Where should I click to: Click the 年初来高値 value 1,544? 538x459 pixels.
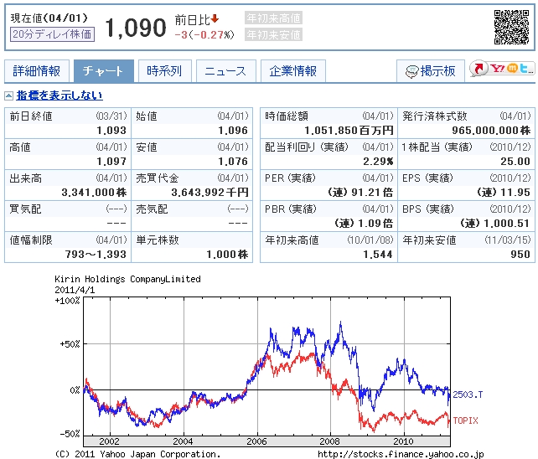pos(378,254)
